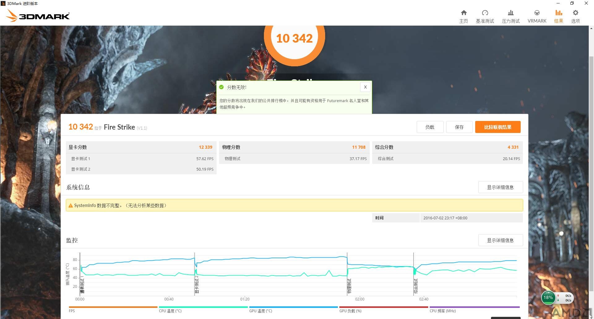The width and height of the screenshot is (594, 319).
Task: Click the SystemInfo warning triangle icon
Action: coord(71,205)
